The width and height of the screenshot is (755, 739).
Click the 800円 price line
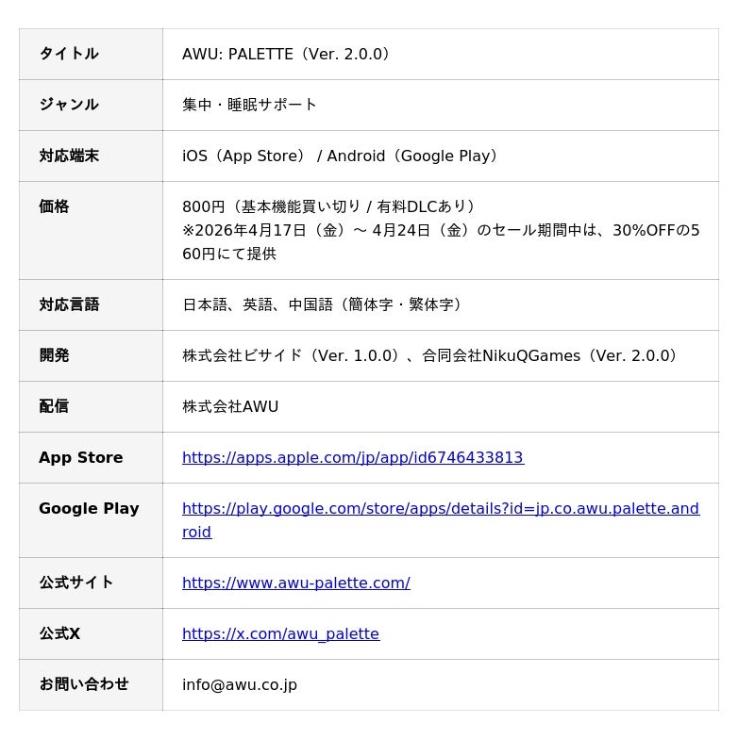(x=328, y=206)
